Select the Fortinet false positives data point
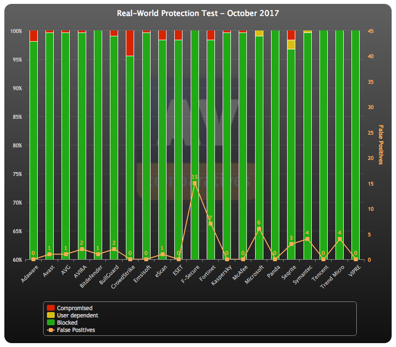The height and width of the screenshot is (347, 396). 211,224
